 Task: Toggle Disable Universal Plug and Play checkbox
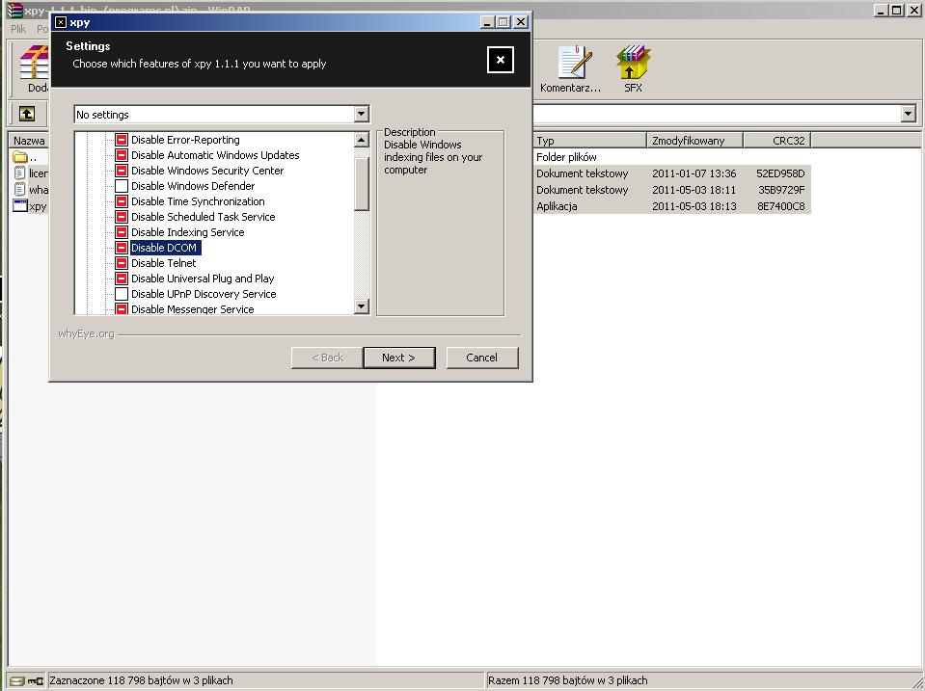coord(121,279)
